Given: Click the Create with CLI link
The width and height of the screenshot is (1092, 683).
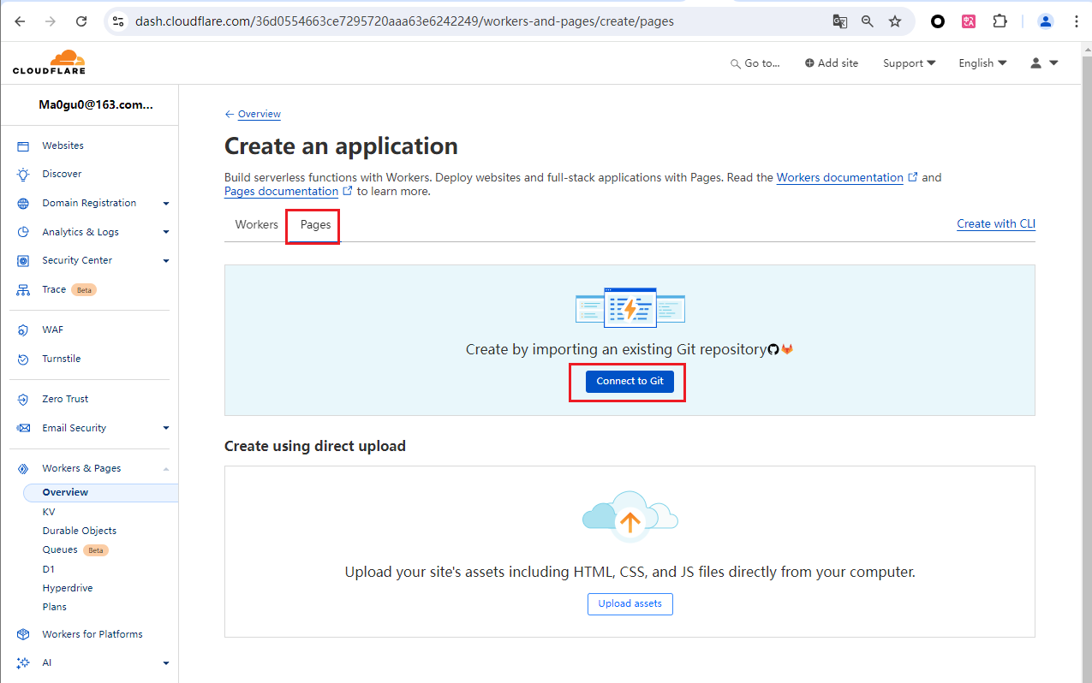Looking at the screenshot, I should click(x=996, y=224).
